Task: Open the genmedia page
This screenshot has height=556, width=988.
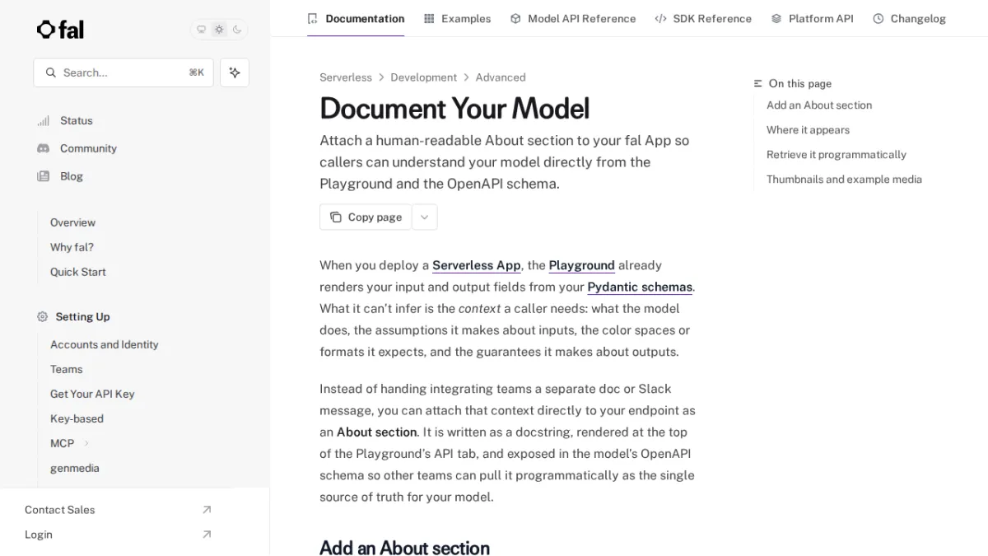Action: [74, 468]
